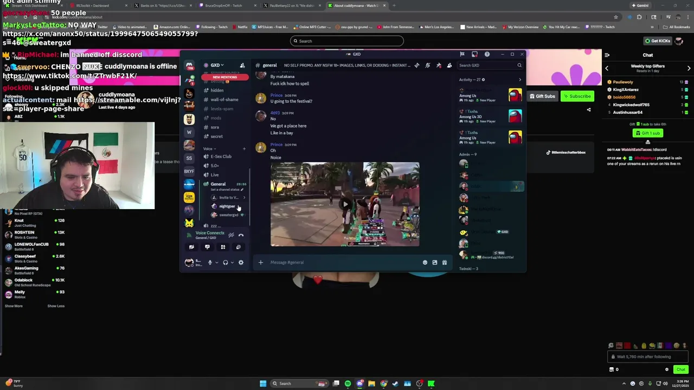Screen dimensions: 694x390
Task: Open Discord Help question mark icon
Action: pyautogui.click(x=487, y=54)
